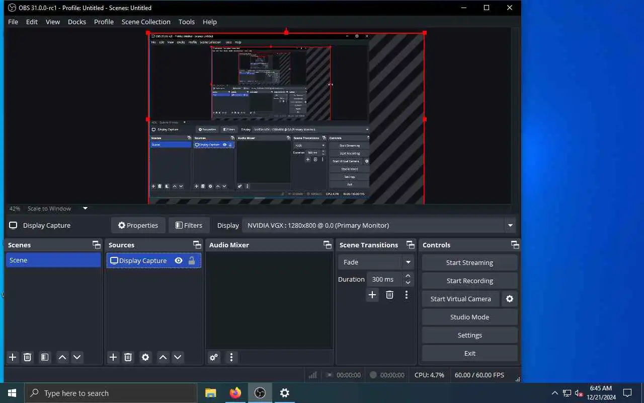Move scene up arrow in Scenes dock
The width and height of the screenshot is (644, 403).
[x=62, y=357]
